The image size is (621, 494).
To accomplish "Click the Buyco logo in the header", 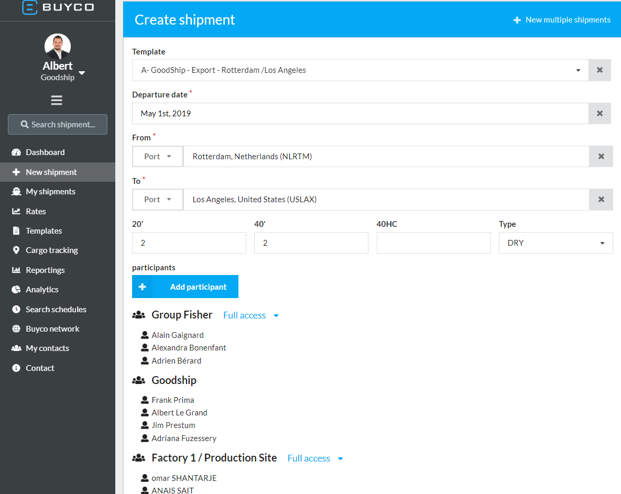I will [58, 7].
